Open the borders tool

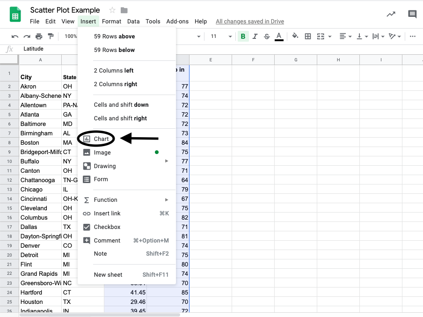pyautogui.click(x=307, y=36)
